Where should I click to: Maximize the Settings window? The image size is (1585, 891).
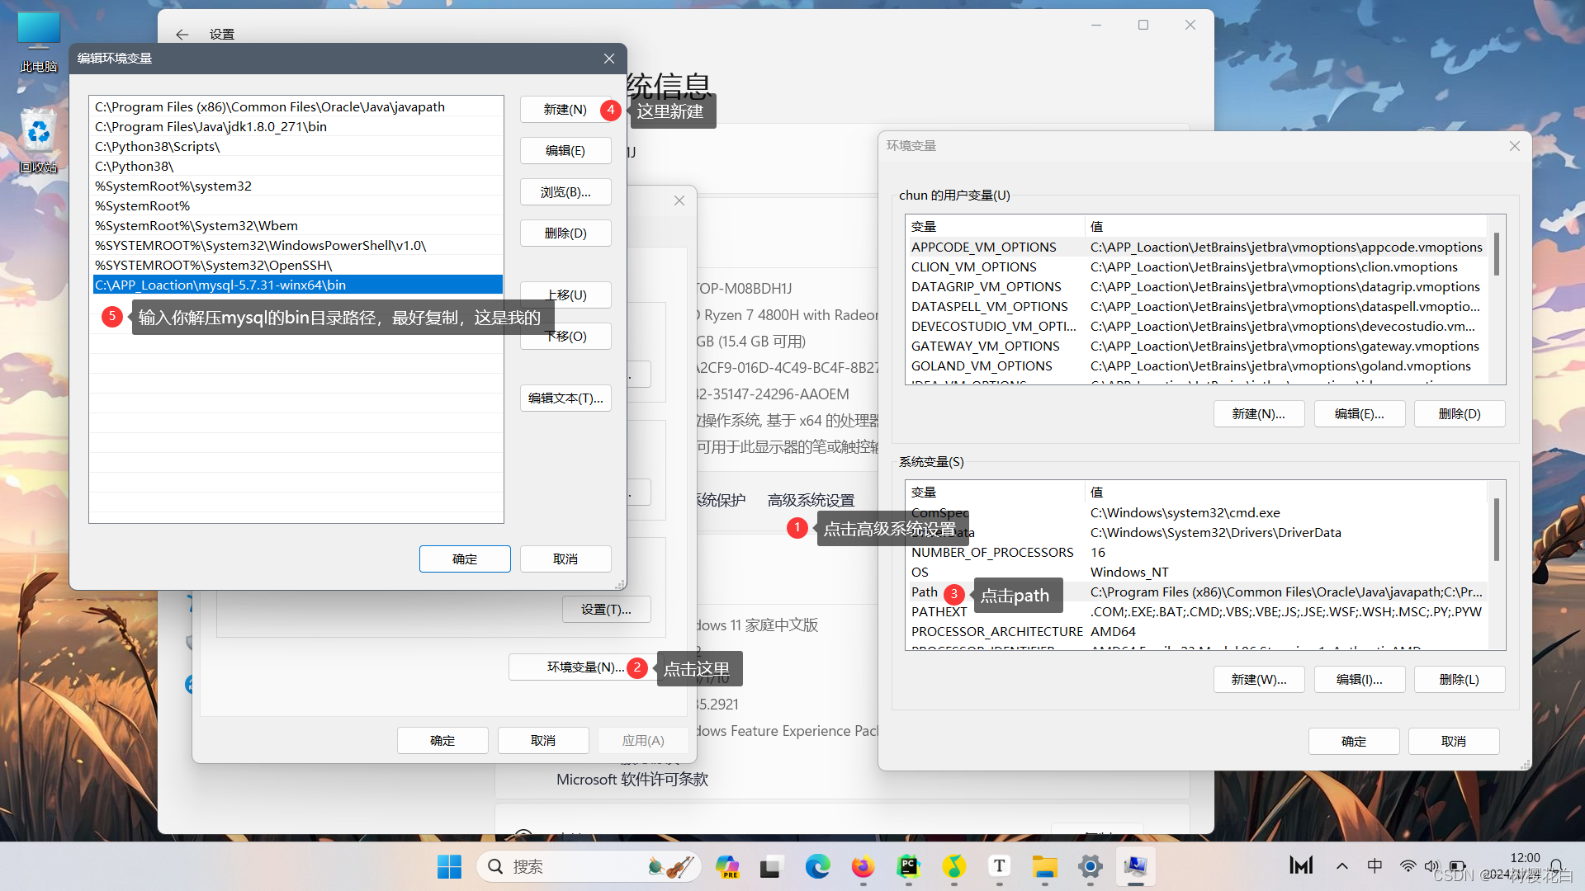coord(1143,25)
